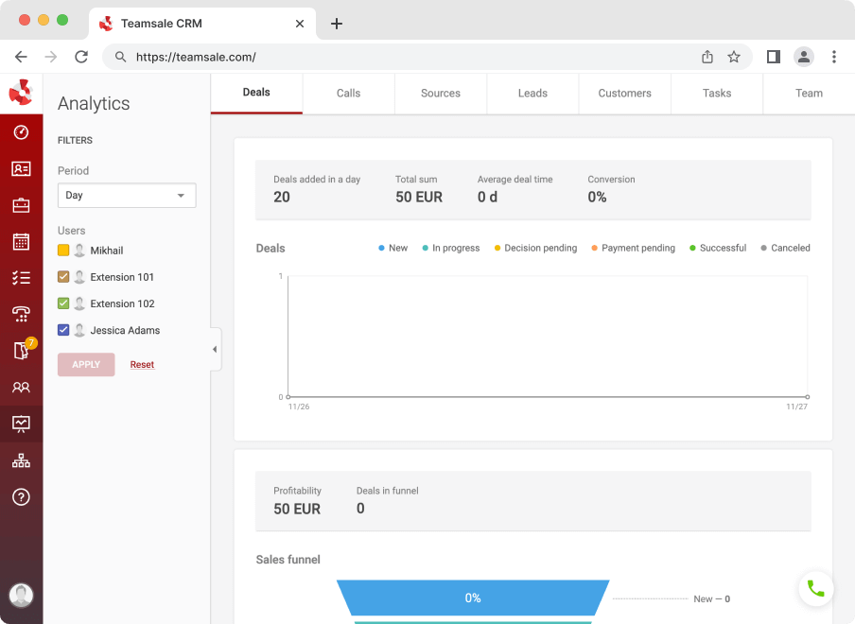Open the documents icon with badge 7
This screenshot has width=855, height=624.
pyautogui.click(x=22, y=351)
